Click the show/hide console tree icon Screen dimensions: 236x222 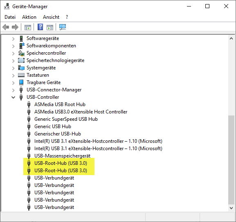pyautogui.click(x=28, y=27)
